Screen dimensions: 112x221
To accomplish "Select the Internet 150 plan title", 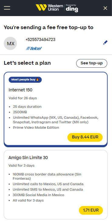I will pos(20,90).
